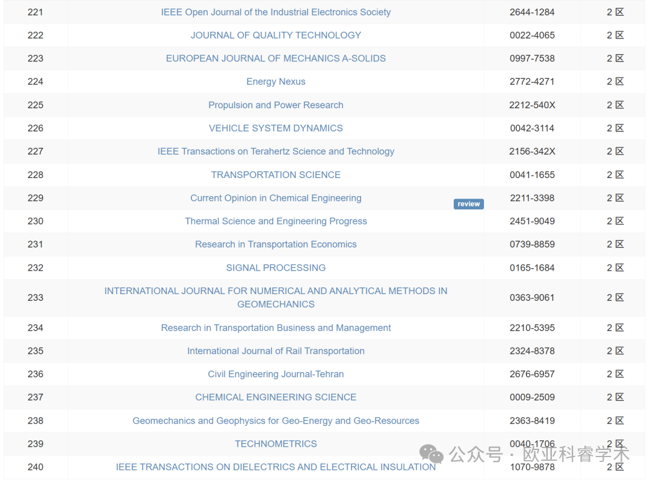Open Research in Transportation Business and Management

click(276, 328)
